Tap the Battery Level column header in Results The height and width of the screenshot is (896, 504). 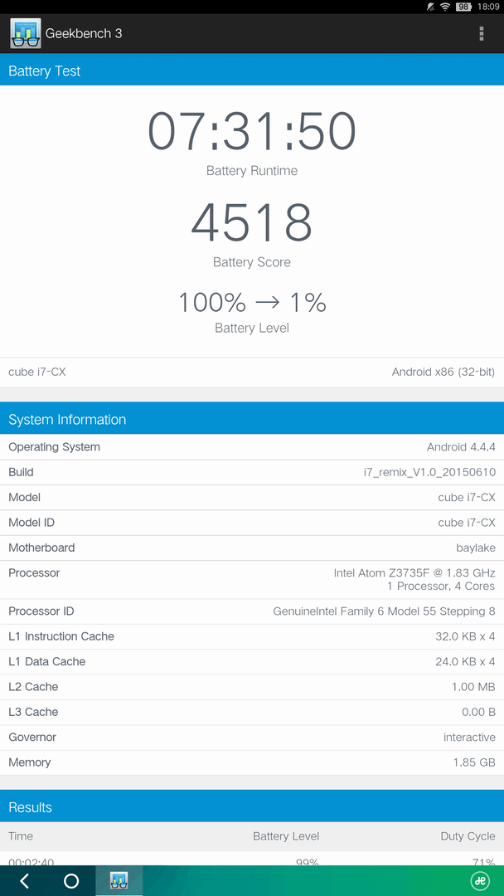pyautogui.click(x=286, y=836)
